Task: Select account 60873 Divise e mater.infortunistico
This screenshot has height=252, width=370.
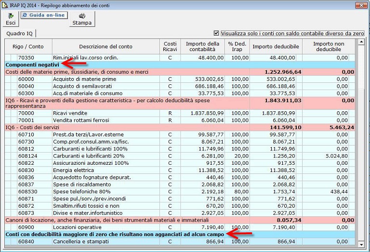Action: pos(180,213)
